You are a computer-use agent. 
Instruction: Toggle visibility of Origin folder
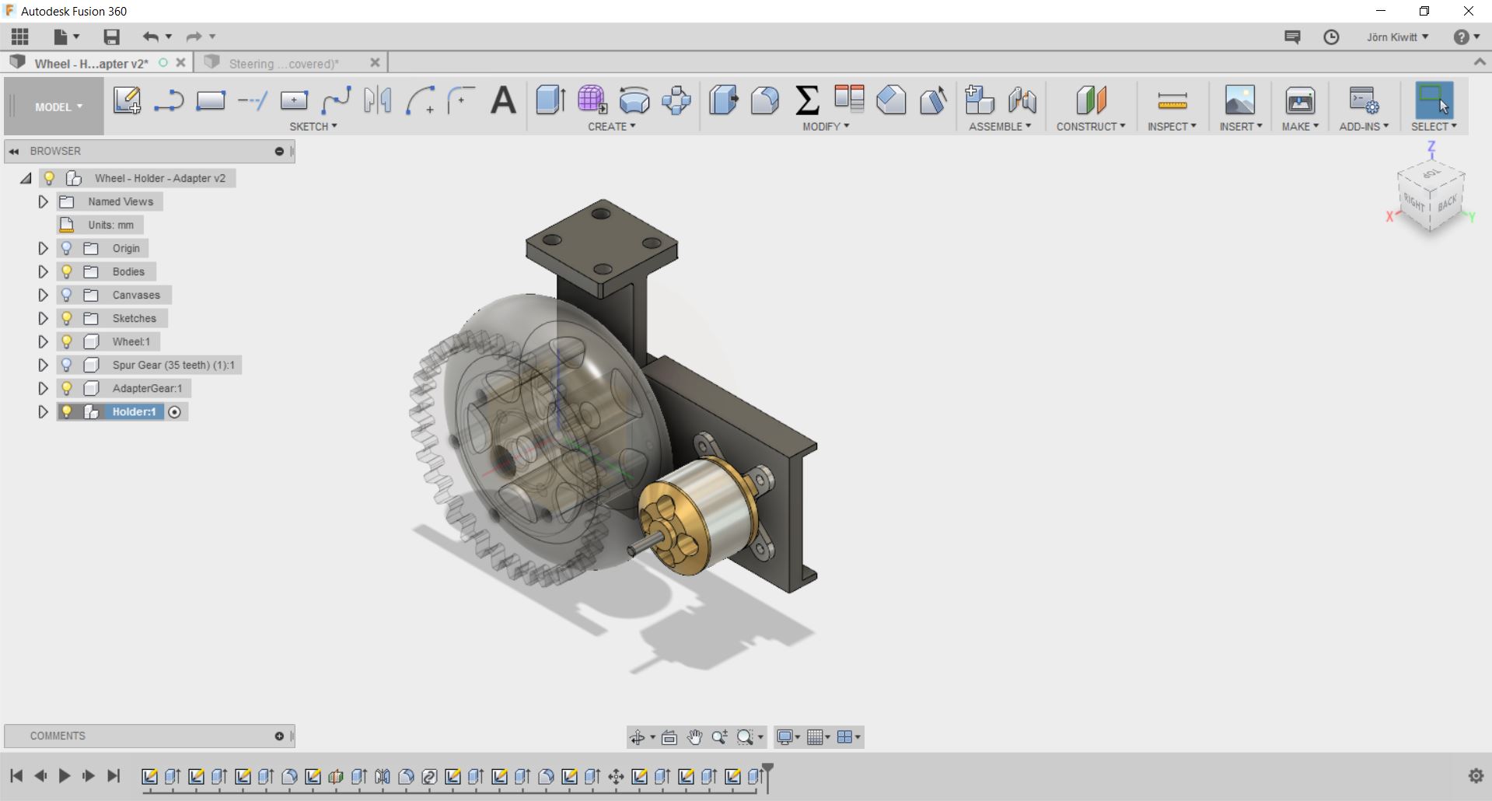pyautogui.click(x=67, y=248)
